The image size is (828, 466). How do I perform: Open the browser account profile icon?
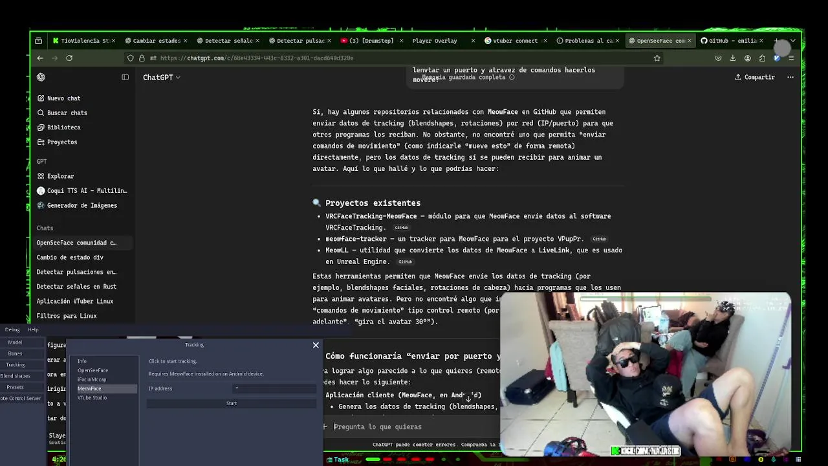(748, 58)
